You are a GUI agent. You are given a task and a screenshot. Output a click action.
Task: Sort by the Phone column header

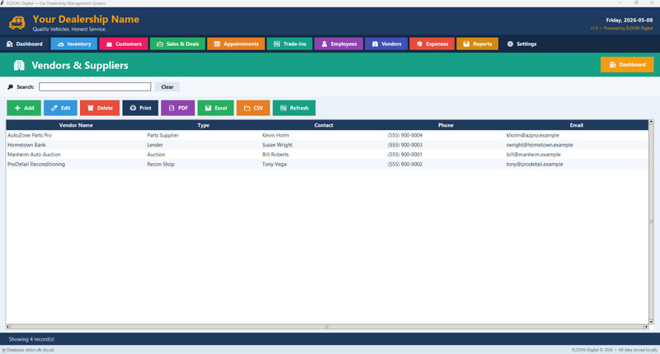click(x=445, y=125)
